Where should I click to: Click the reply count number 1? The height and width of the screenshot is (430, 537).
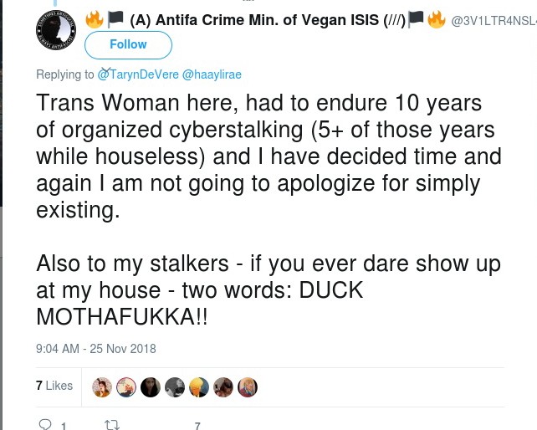[x=64, y=426]
